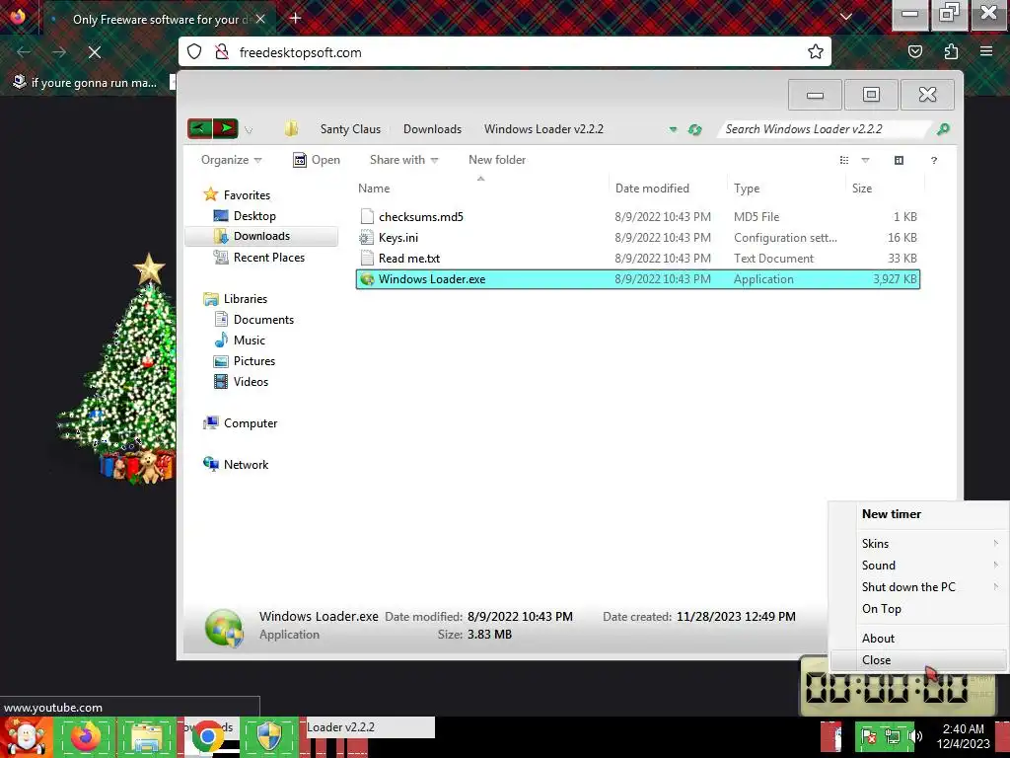Open Explorer help question mark
Screen dimensions: 1010x758
(934, 161)
